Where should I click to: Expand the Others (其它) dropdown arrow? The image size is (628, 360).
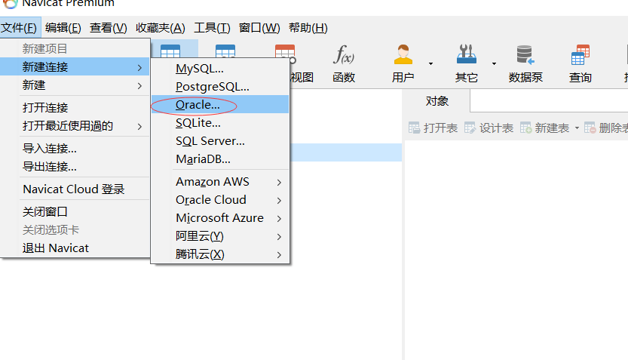(x=495, y=63)
